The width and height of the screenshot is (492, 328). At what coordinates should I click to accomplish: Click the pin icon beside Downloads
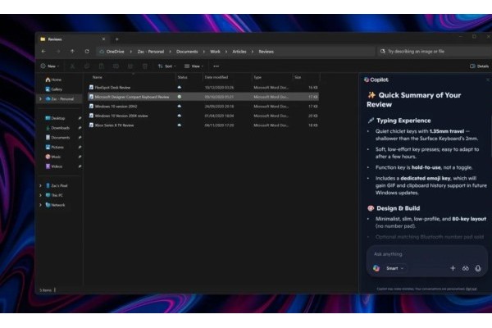[80, 128]
